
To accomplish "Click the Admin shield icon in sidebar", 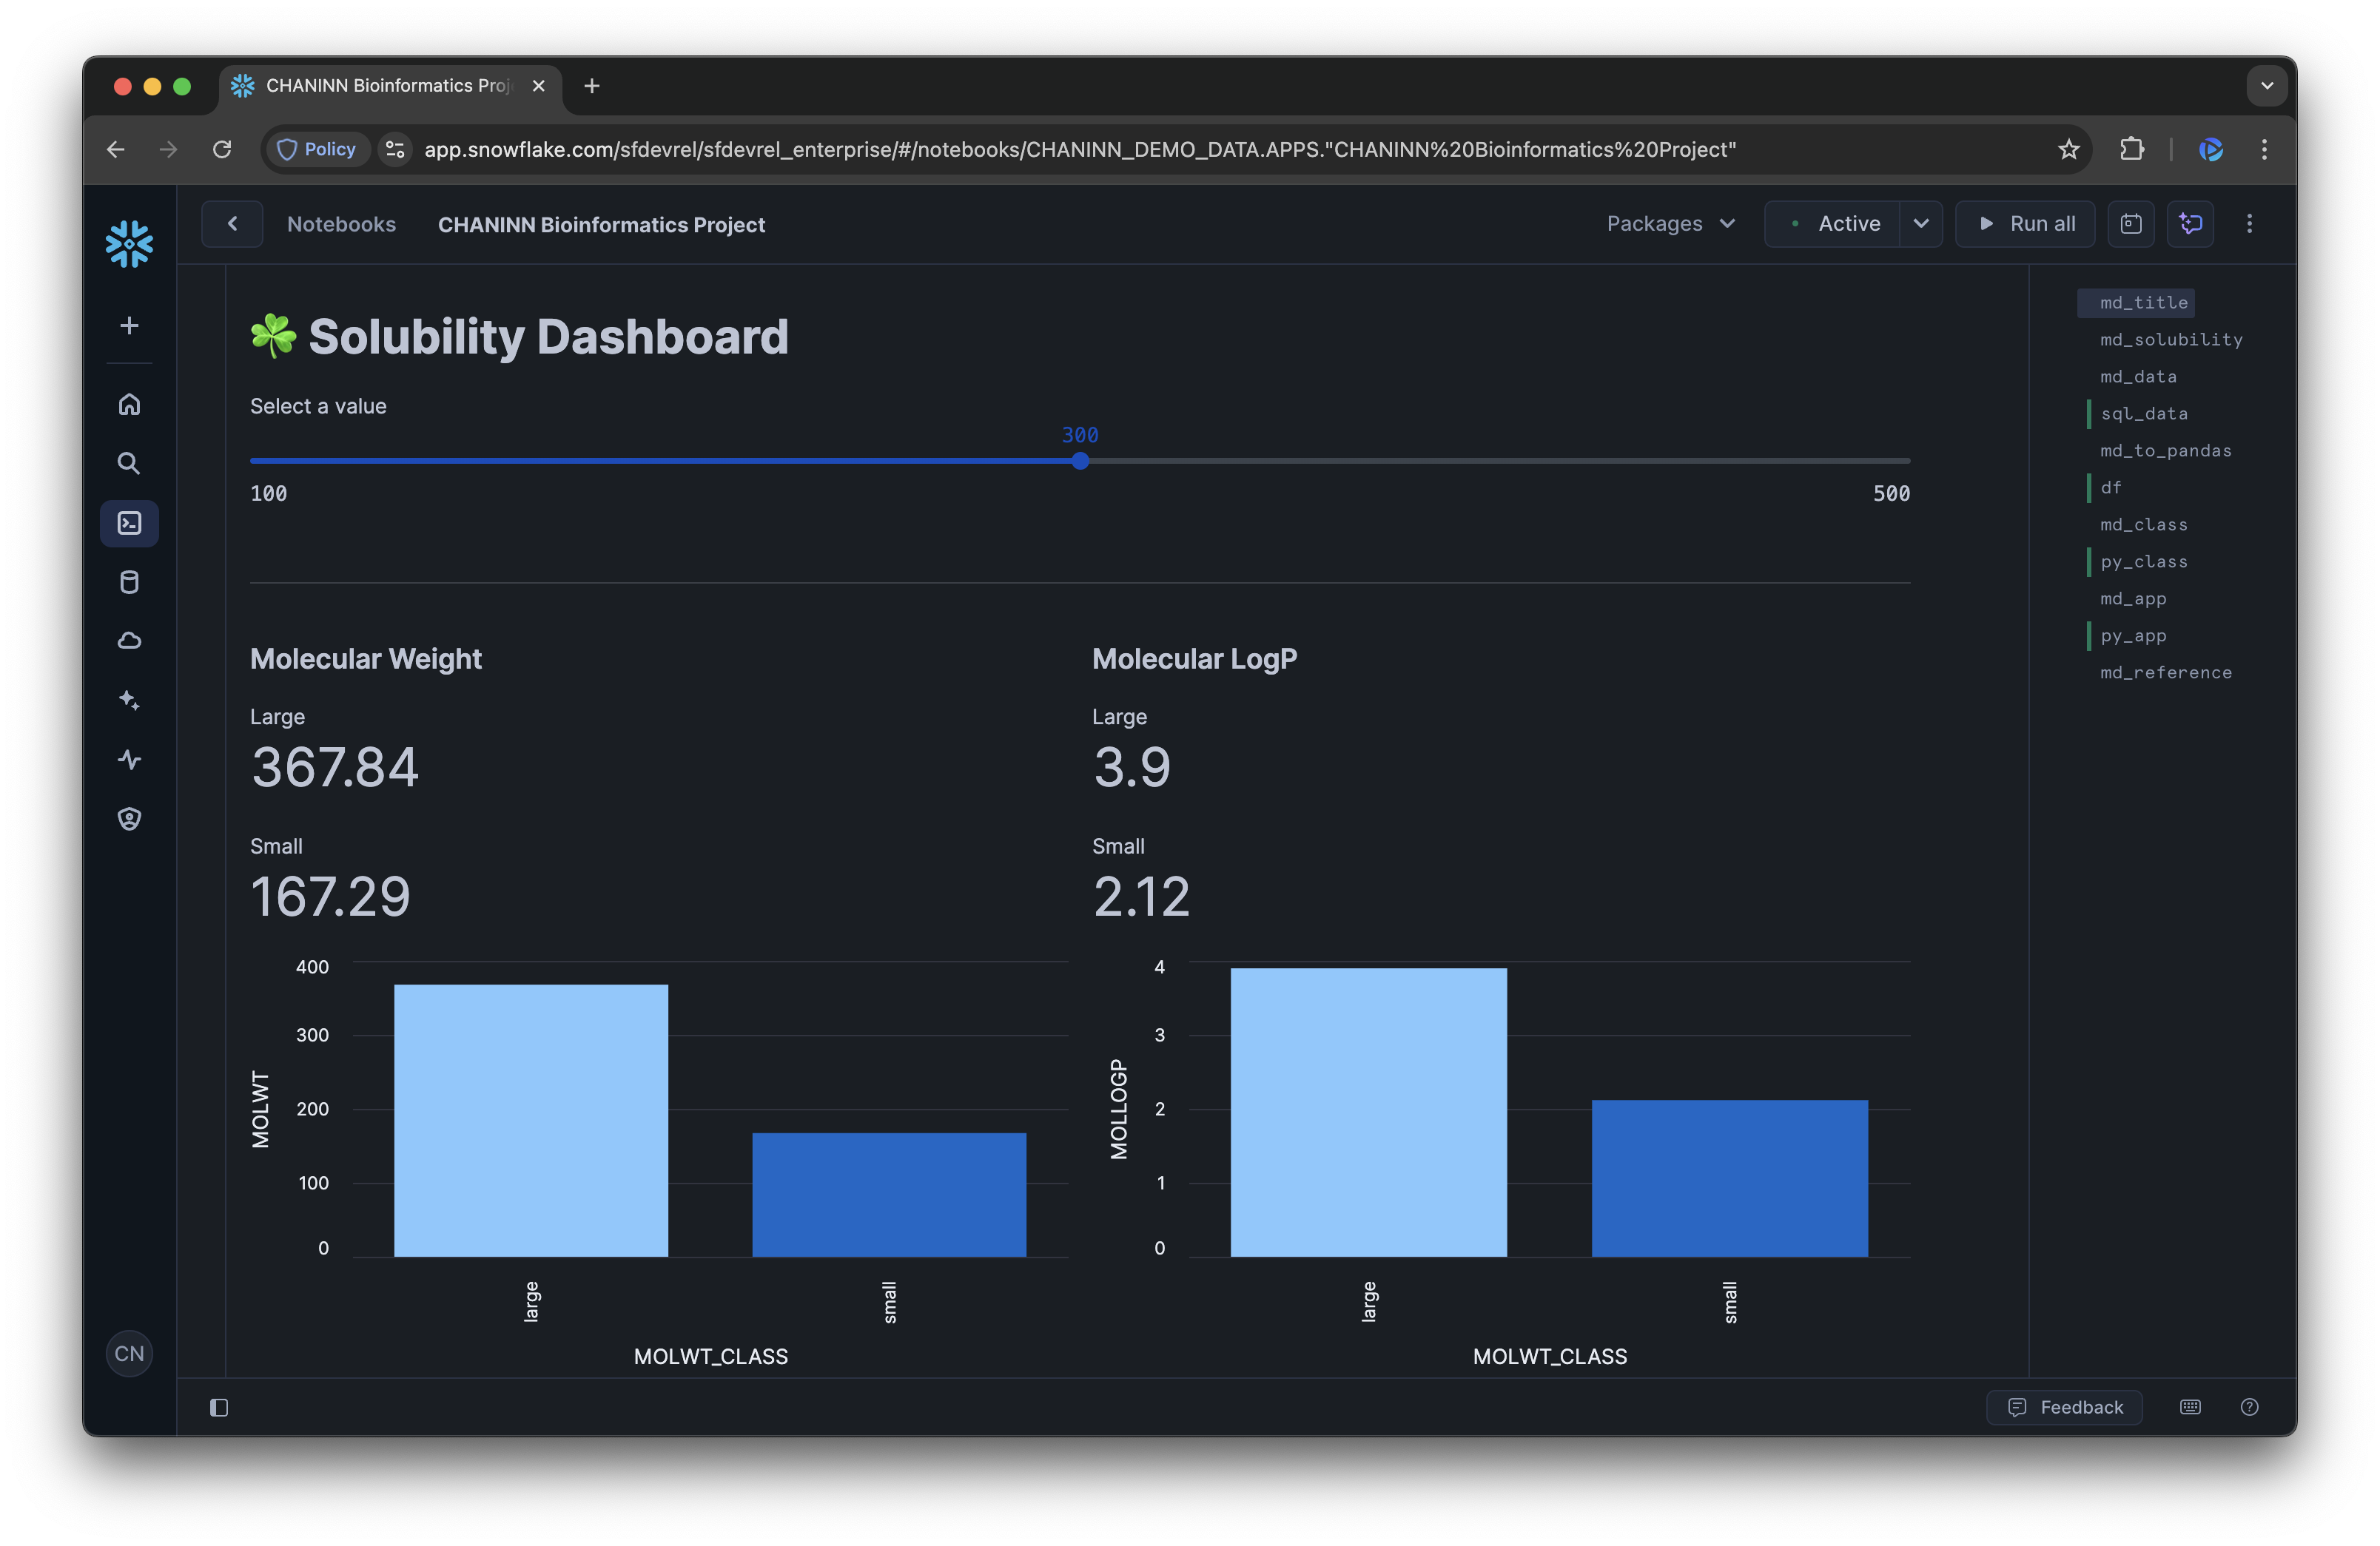I will click(129, 818).
